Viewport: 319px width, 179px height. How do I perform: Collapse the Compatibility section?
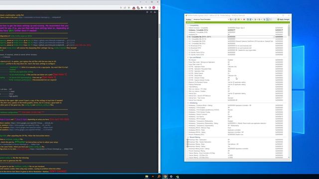tap(188, 25)
